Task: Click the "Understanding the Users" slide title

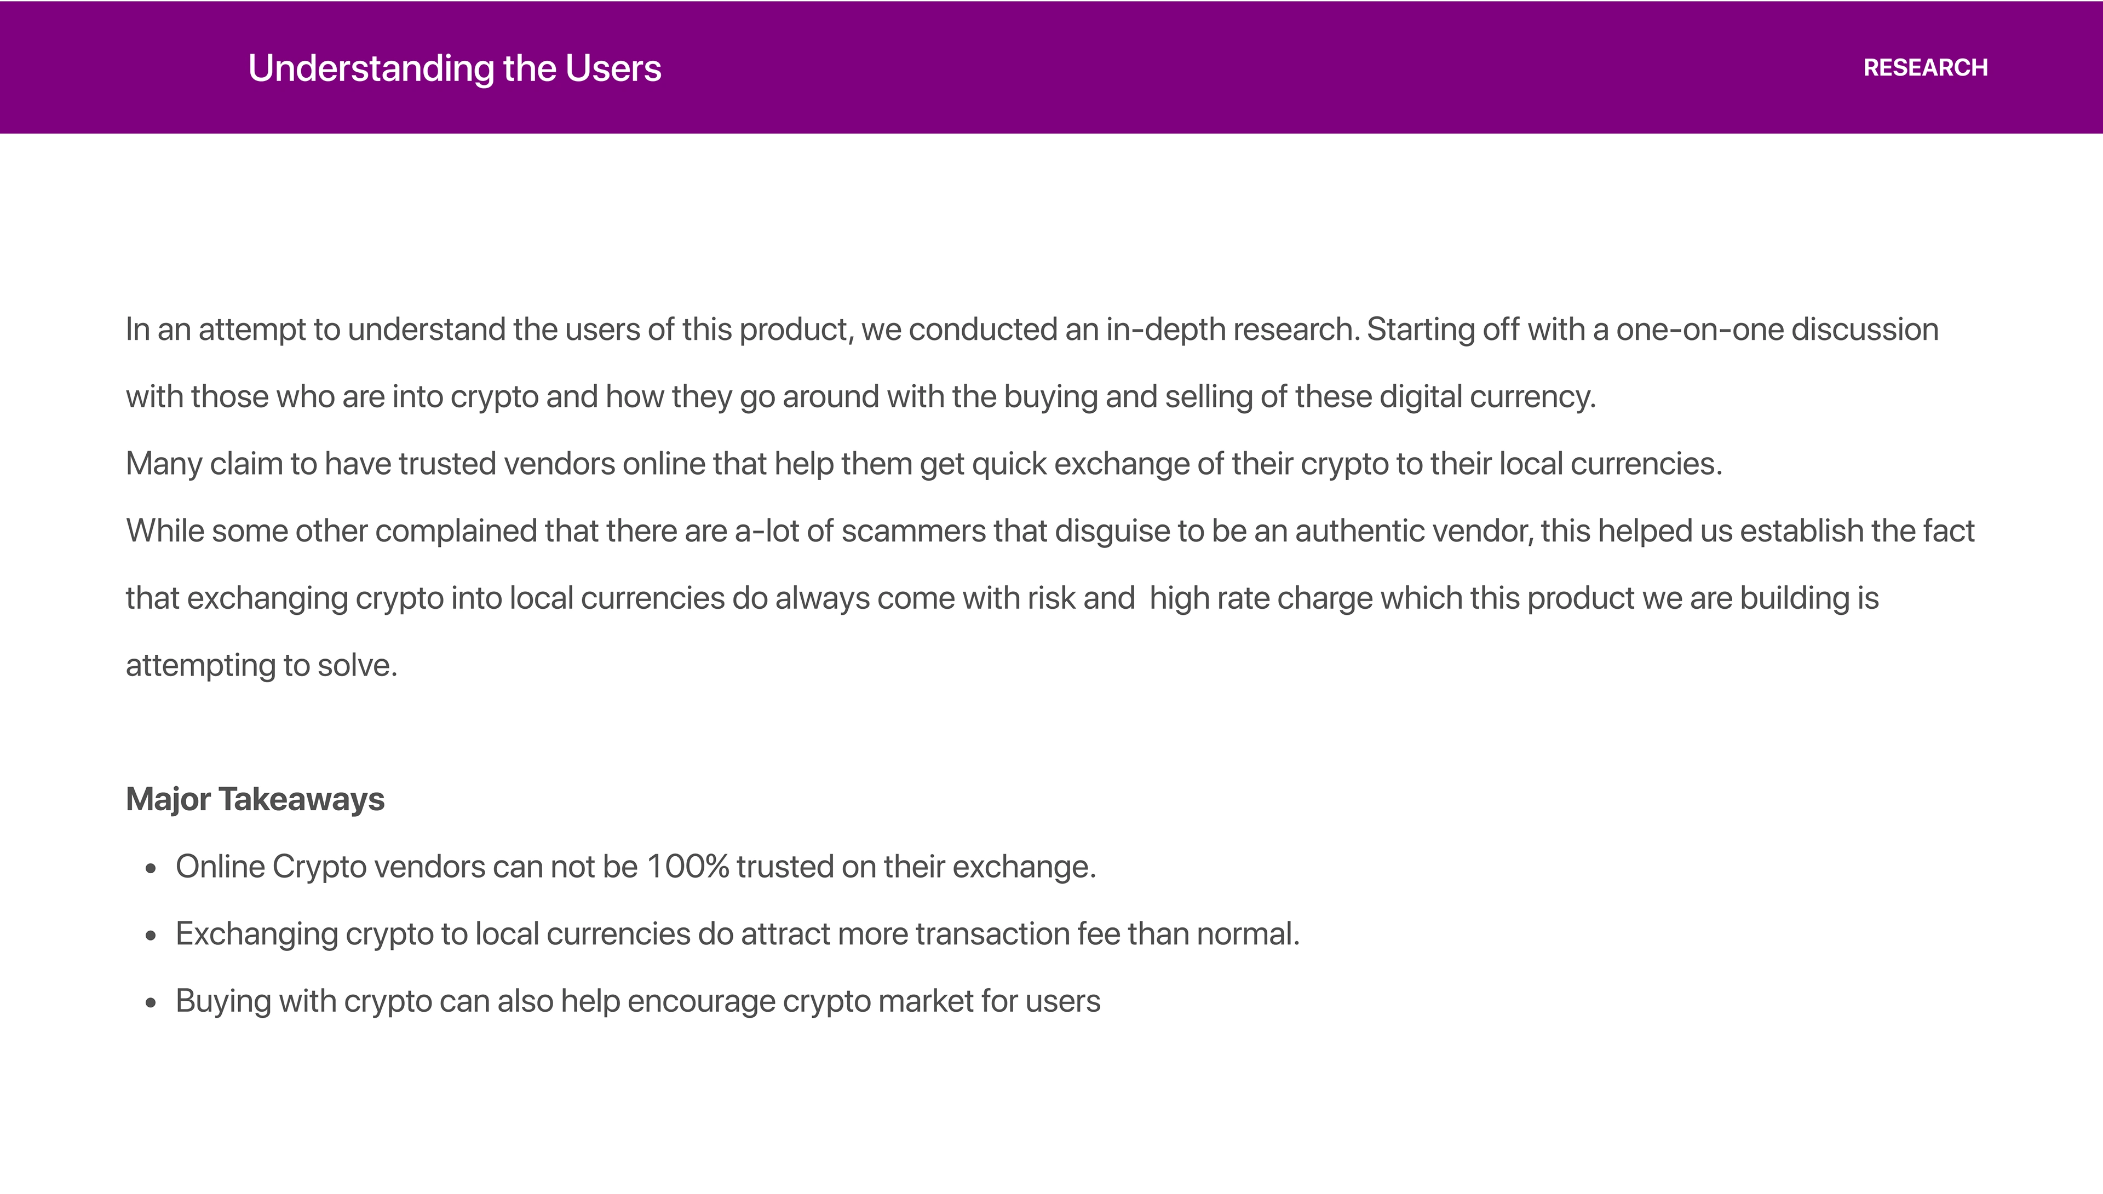Action: point(455,68)
